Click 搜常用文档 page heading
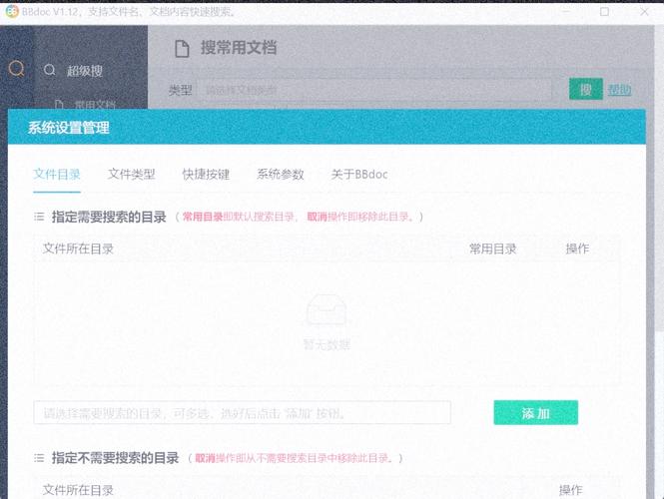This screenshot has height=499, width=664. pos(239,47)
